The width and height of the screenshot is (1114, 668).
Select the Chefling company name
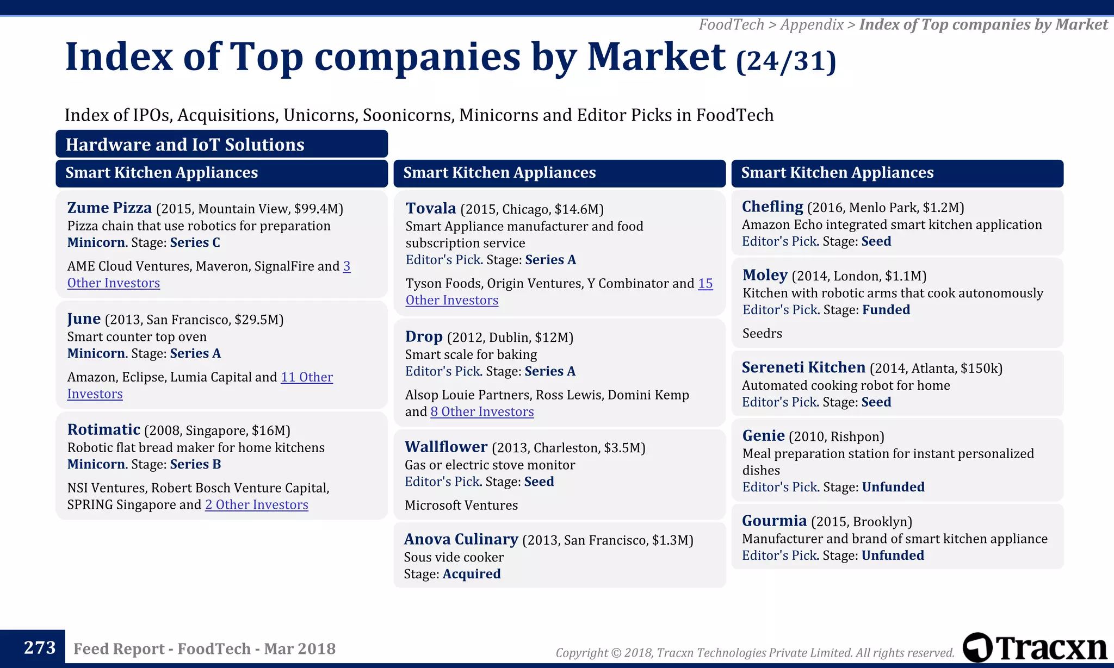click(x=772, y=207)
